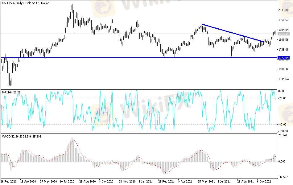Select the -80.00 level on %R scale
The height and width of the screenshot is (185, 293).
(282, 125)
